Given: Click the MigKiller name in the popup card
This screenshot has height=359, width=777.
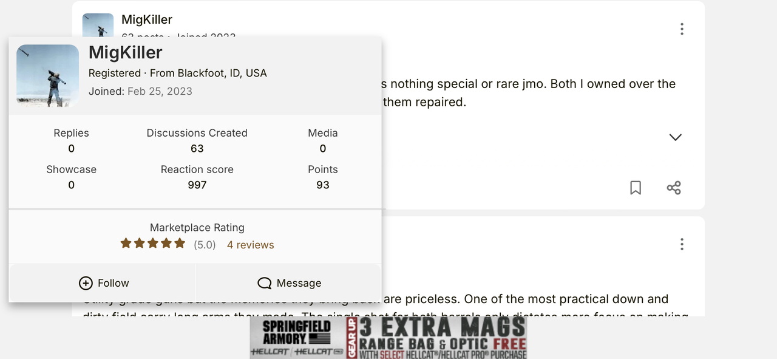Looking at the screenshot, I should [x=126, y=53].
